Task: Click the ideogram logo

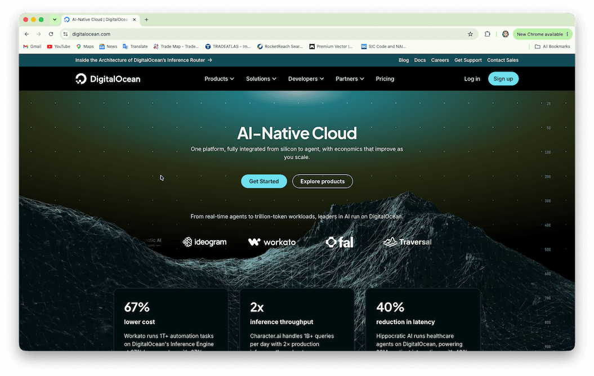Action: 204,242
